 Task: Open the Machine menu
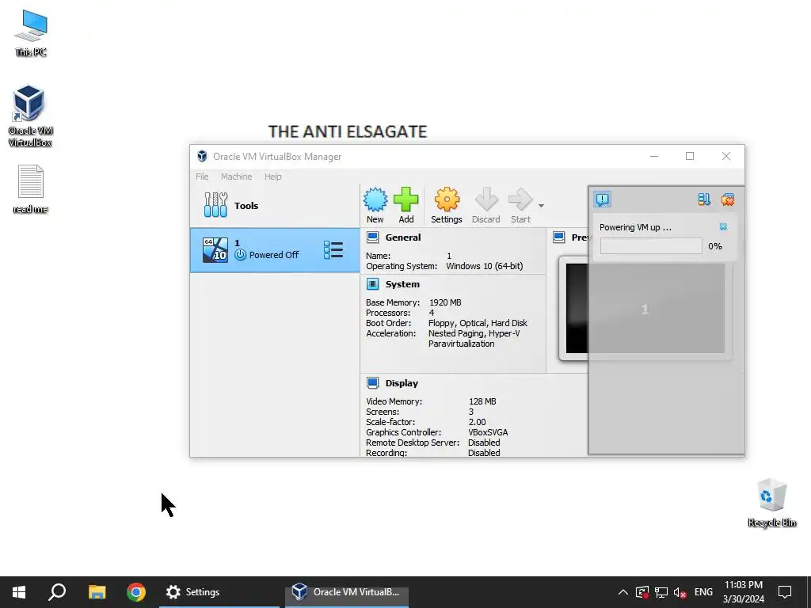(x=236, y=177)
